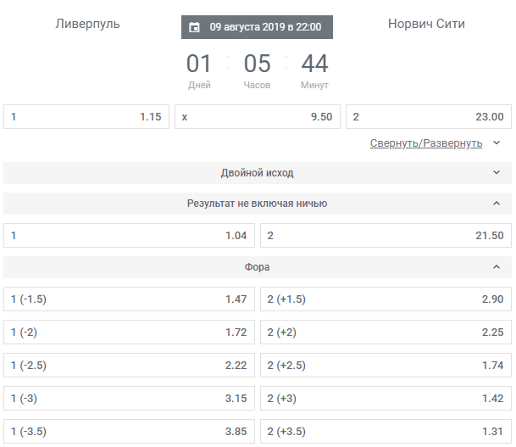Choose handicap 2 (+3.5) at 1.31
516x447 pixels.
tap(386, 431)
